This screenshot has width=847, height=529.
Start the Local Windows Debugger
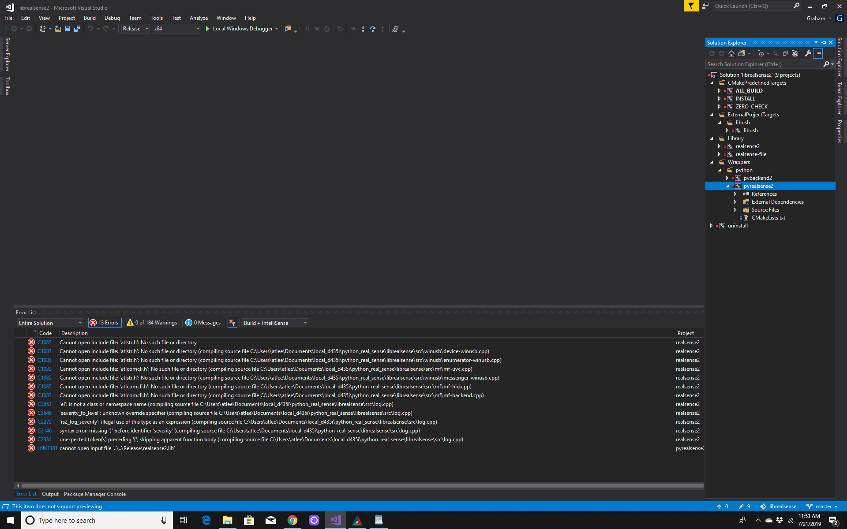pyautogui.click(x=241, y=29)
